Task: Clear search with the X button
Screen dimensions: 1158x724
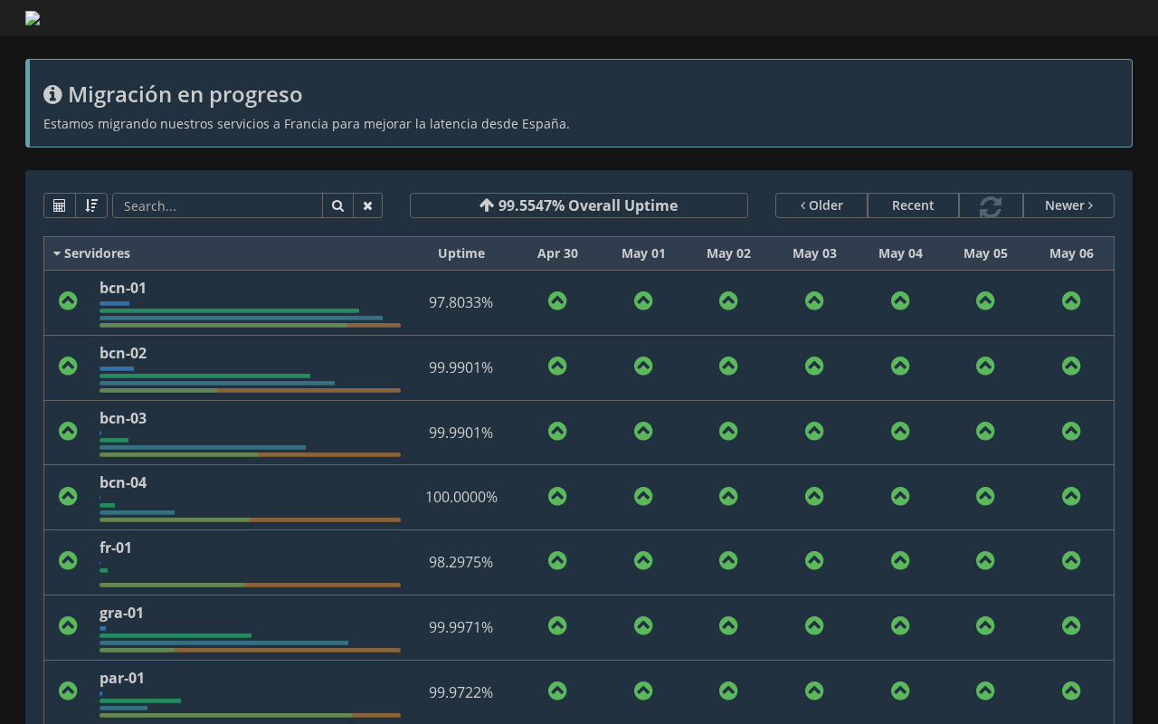Action: [367, 205]
